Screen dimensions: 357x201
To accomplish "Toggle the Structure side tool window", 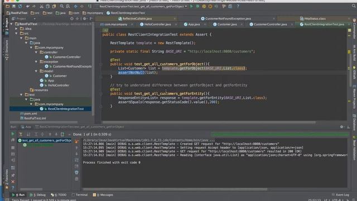I will coord(6,50).
